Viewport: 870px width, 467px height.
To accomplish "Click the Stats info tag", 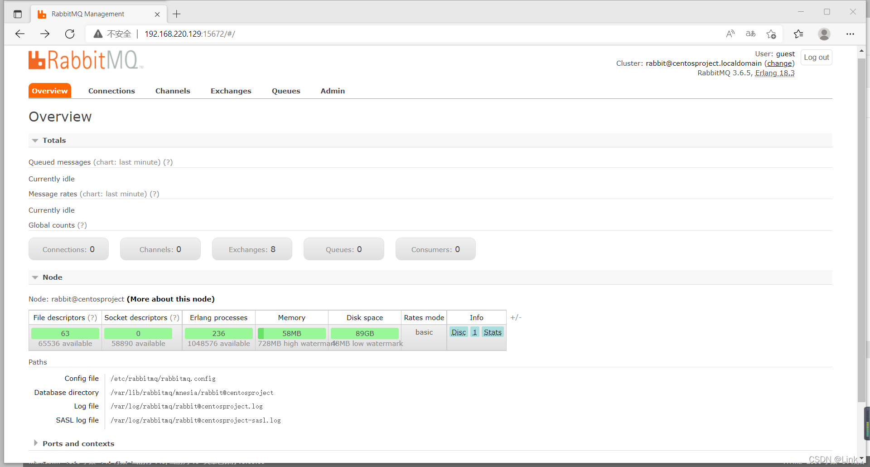I will (x=493, y=332).
